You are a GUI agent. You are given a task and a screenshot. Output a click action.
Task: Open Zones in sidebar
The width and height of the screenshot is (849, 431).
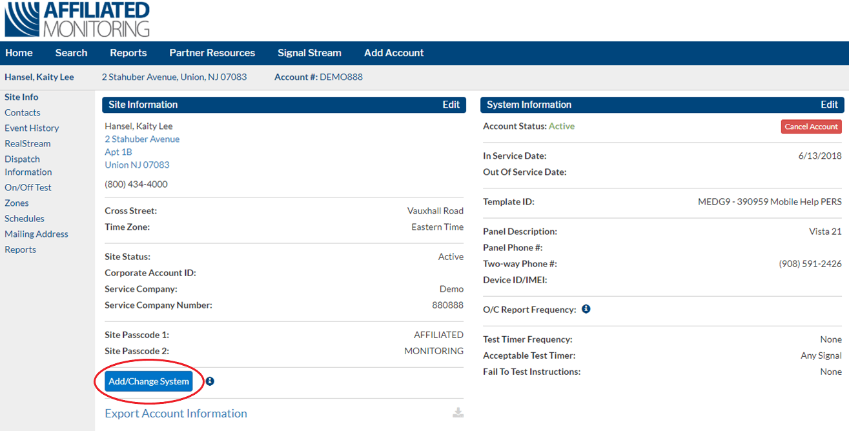point(17,203)
